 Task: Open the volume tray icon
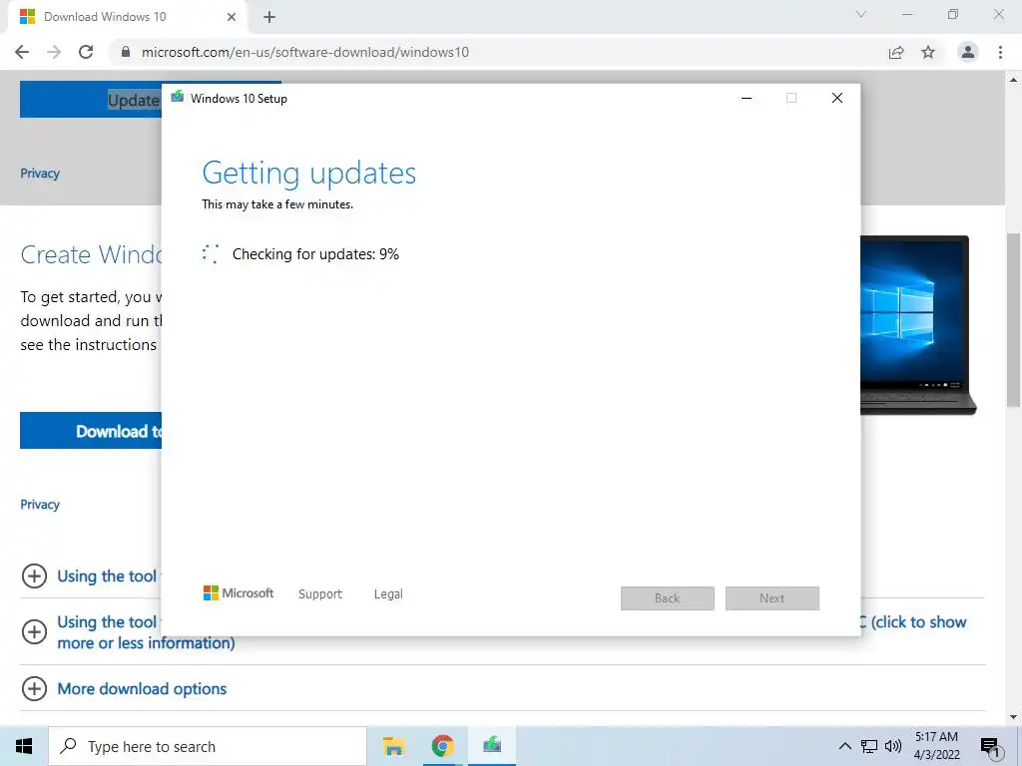893,746
